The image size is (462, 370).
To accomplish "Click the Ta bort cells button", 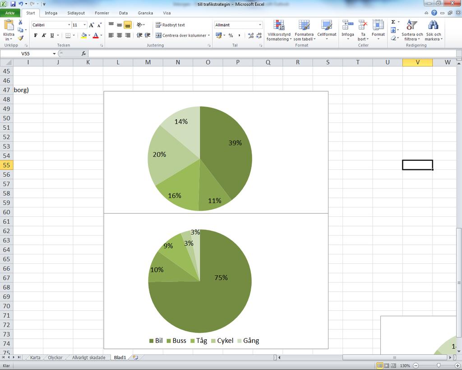I will pos(363,30).
